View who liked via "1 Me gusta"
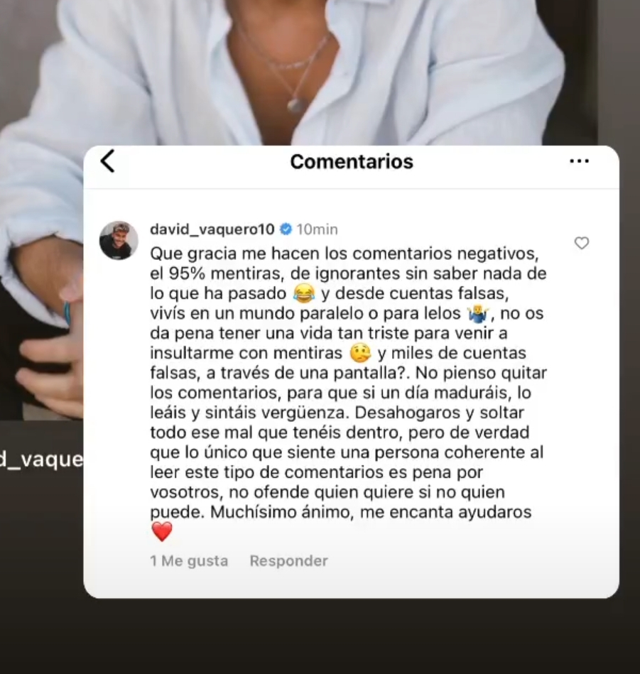The image size is (640, 674). (189, 561)
